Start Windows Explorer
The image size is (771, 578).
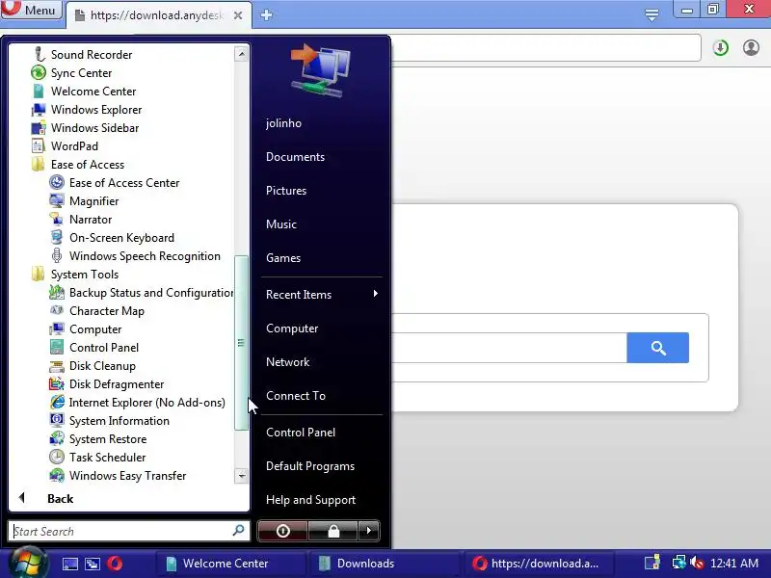point(87,110)
